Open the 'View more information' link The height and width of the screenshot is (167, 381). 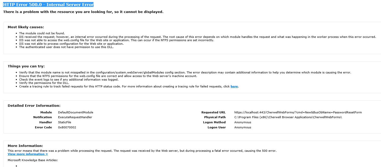point(28,154)
